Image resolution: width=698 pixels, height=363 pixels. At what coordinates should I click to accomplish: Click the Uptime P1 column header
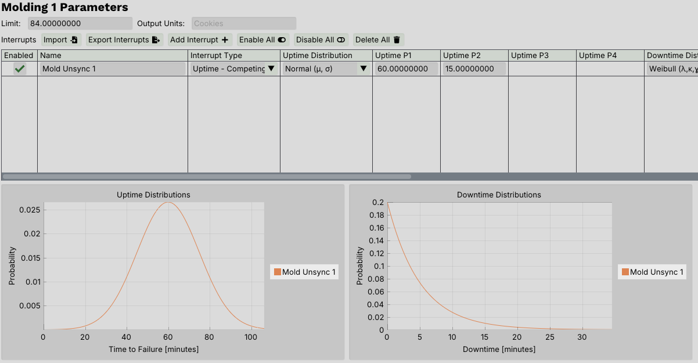coord(406,55)
